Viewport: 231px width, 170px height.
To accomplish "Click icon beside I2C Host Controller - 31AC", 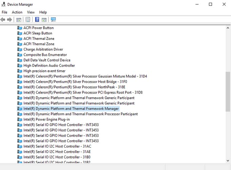I will pos(20,146).
